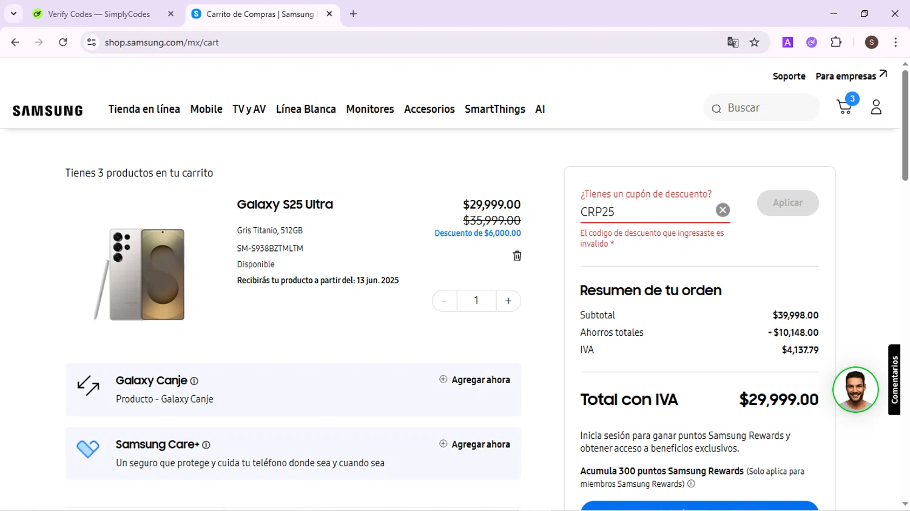Open the purple A browser extension
This screenshot has width=910, height=511.
pyautogui.click(x=787, y=42)
